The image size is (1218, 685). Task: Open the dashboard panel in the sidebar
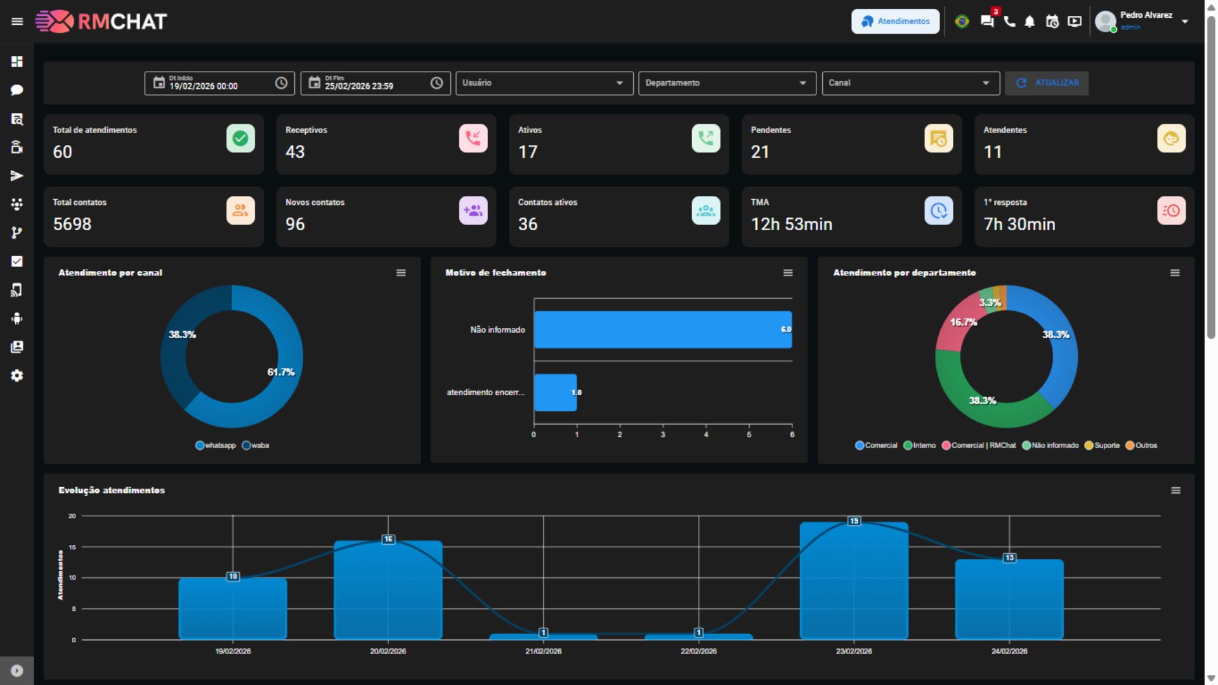[17, 62]
